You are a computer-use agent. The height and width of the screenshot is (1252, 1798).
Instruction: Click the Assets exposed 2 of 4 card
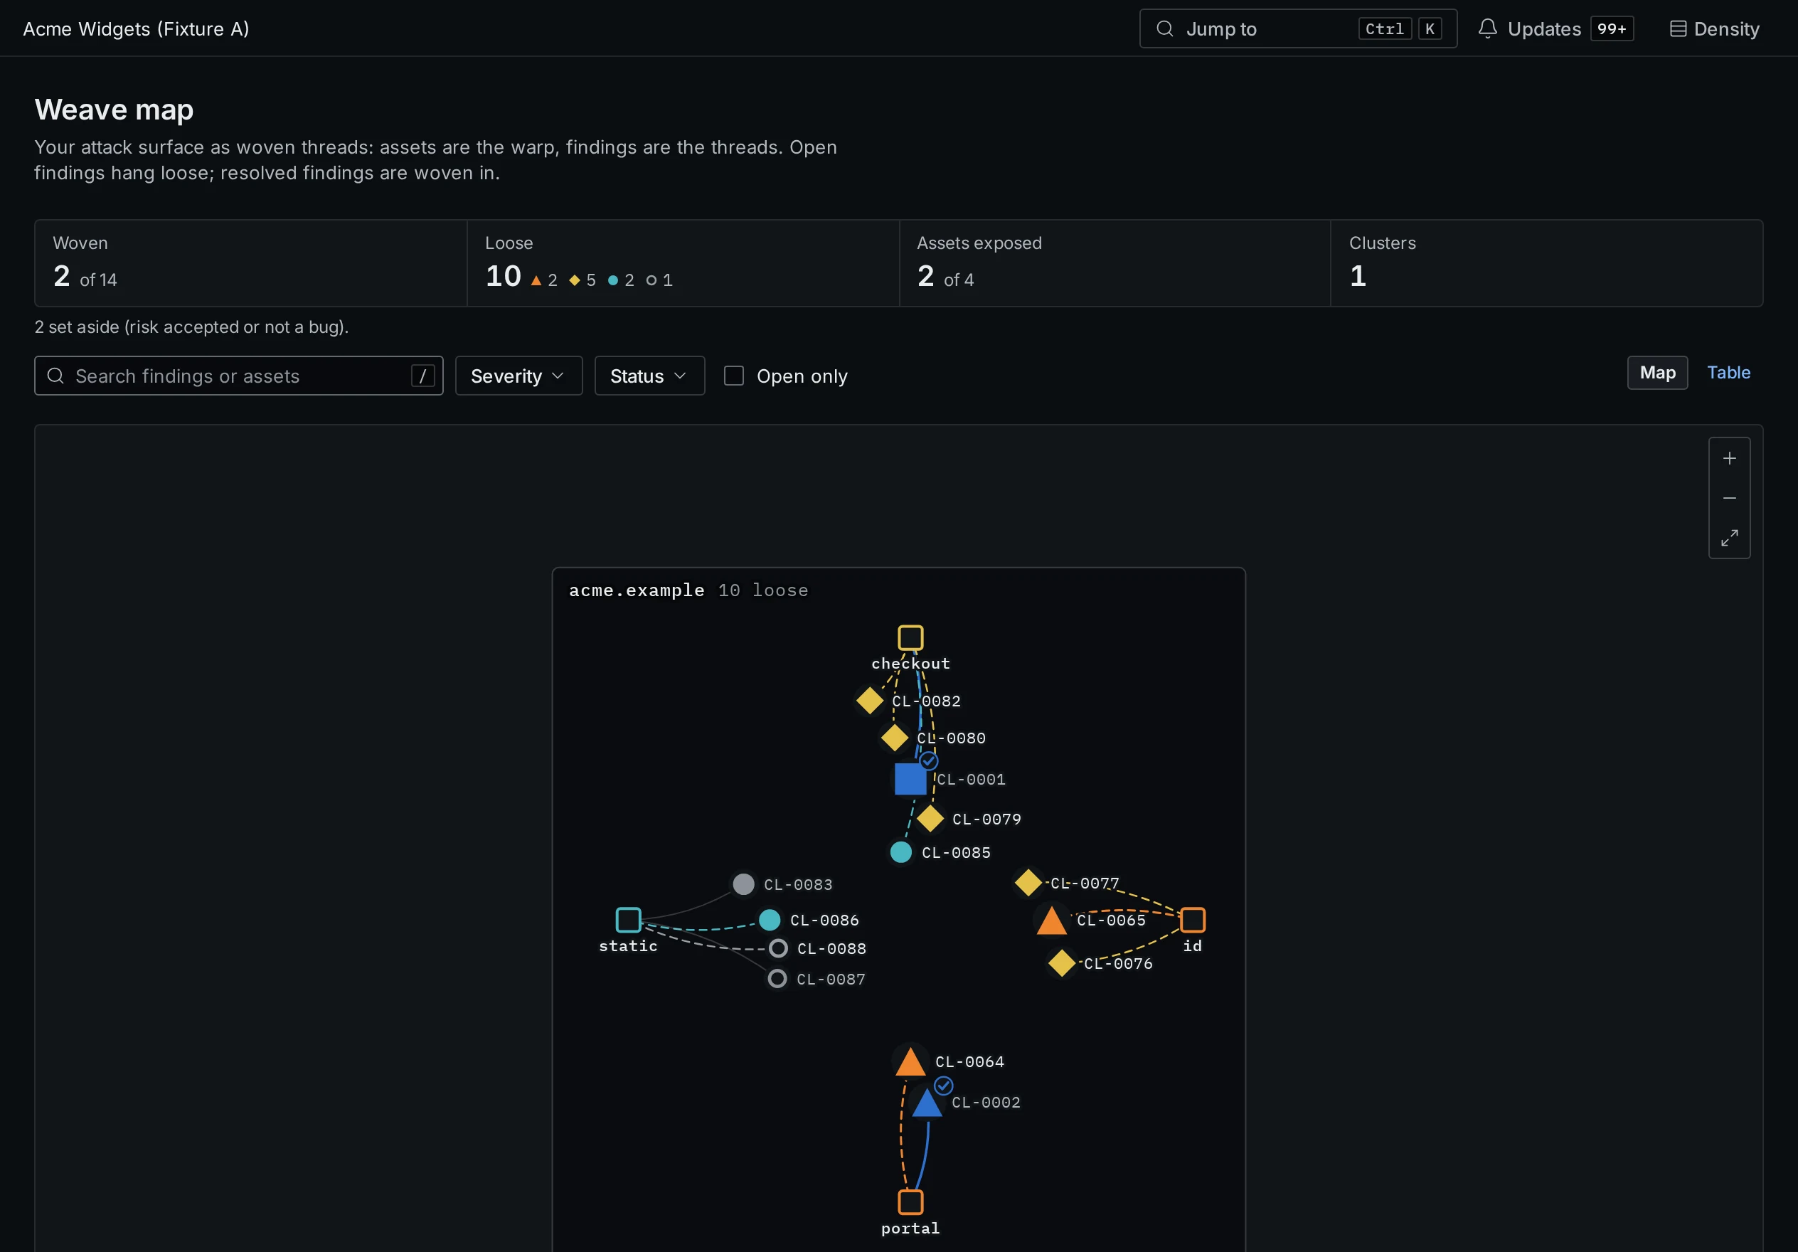pos(1115,263)
